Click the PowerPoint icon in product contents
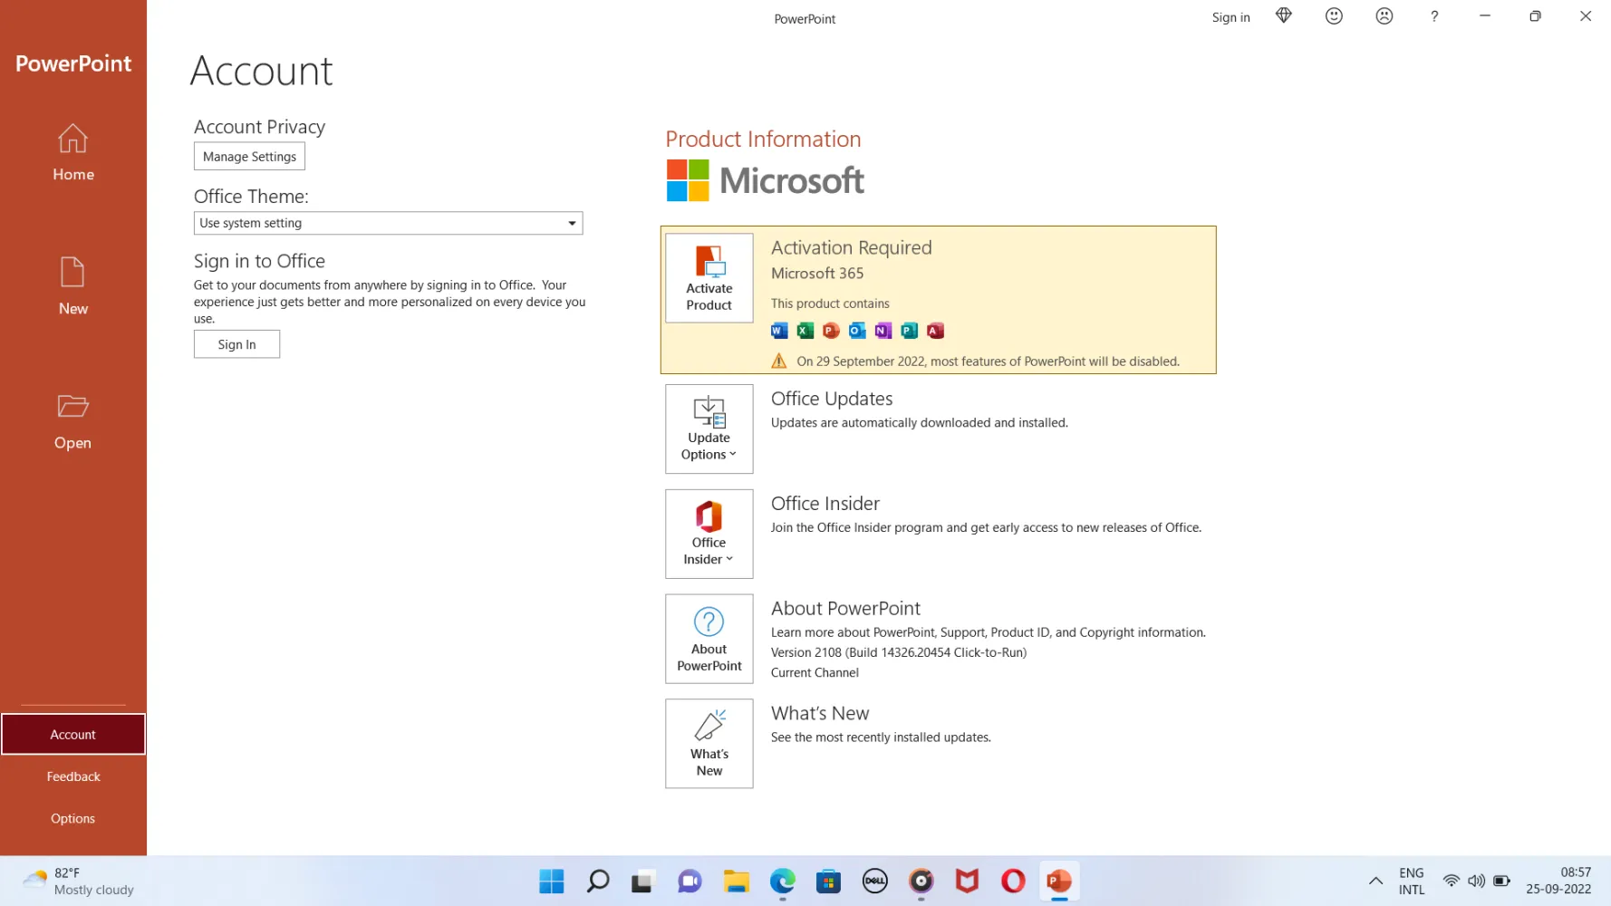 [x=831, y=331]
